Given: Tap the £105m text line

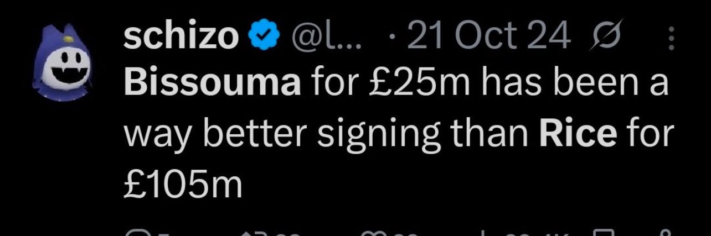Looking at the screenshot, I should 183,185.
